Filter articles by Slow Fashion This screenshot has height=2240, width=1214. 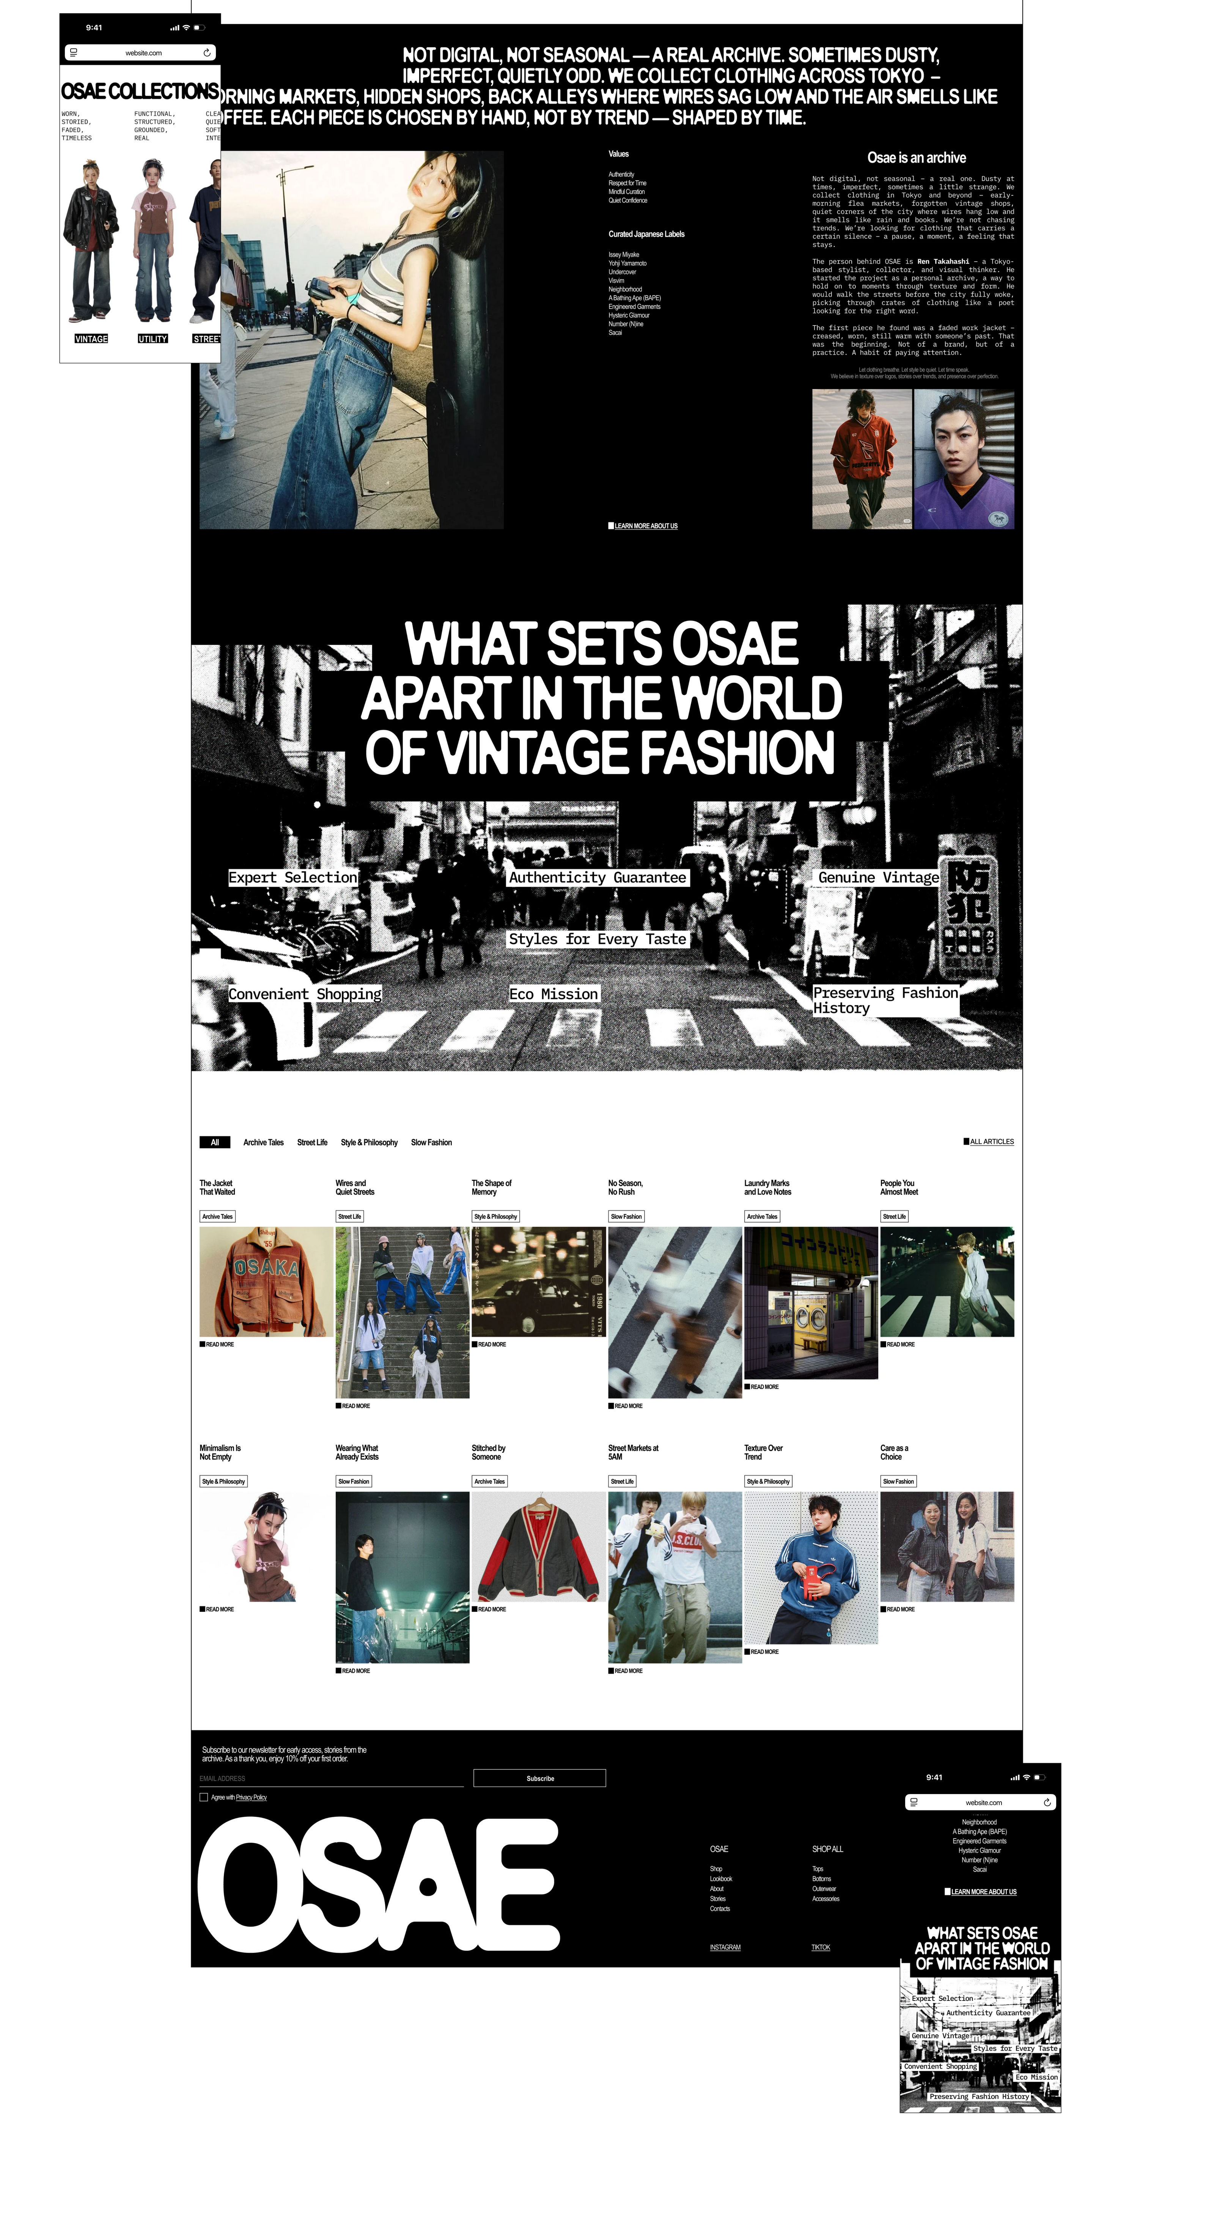tap(431, 1143)
